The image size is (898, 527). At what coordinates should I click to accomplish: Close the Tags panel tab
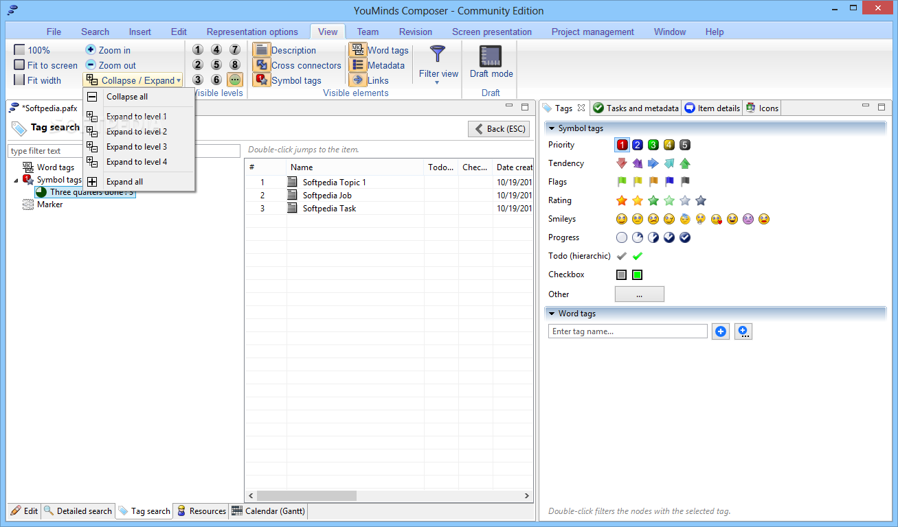(581, 108)
